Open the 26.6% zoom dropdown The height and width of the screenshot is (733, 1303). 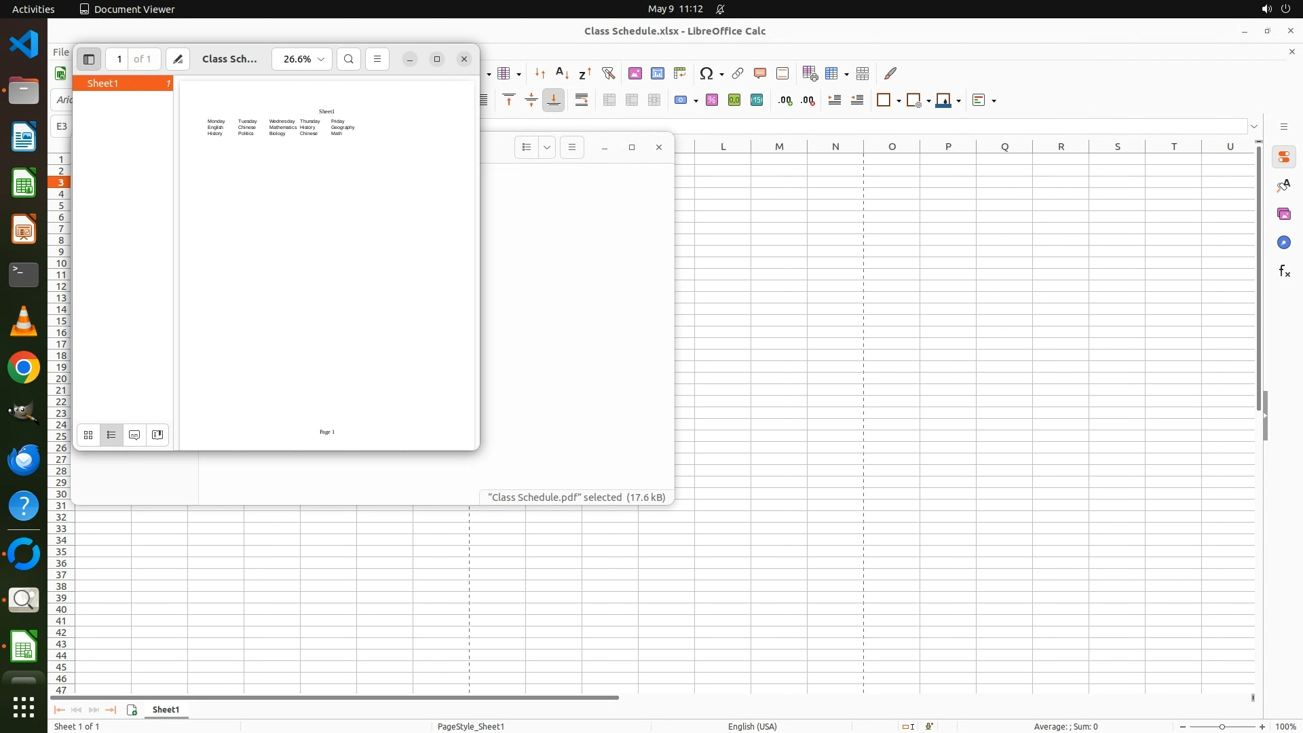click(x=302, y=59)
